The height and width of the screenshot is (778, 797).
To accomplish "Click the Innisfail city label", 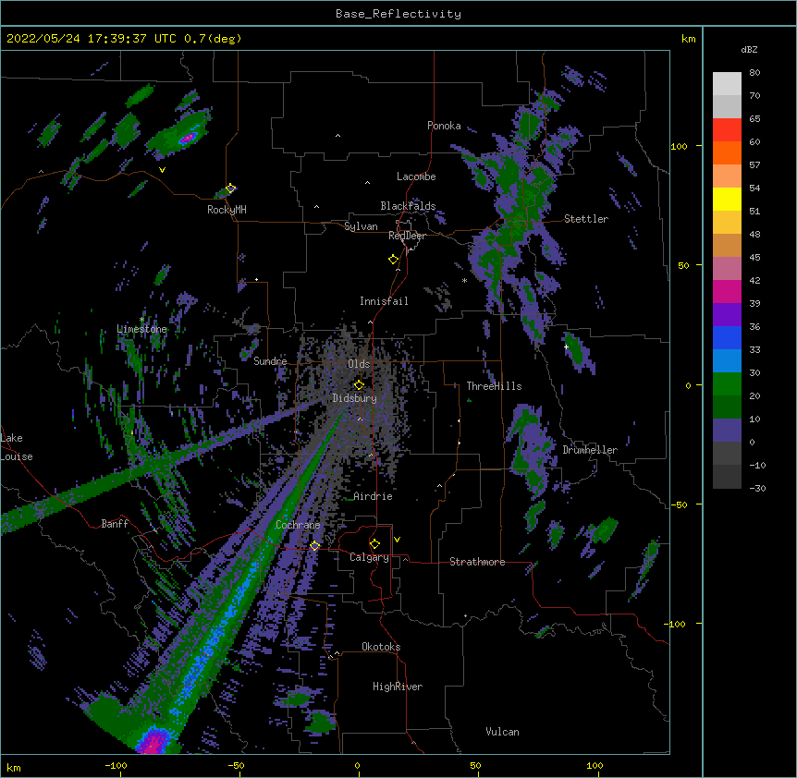I will [x=384, y=301].
